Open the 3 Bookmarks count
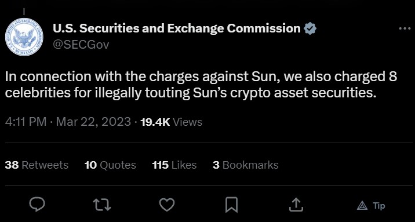This screenshot has height=222, width=415. 245,165
